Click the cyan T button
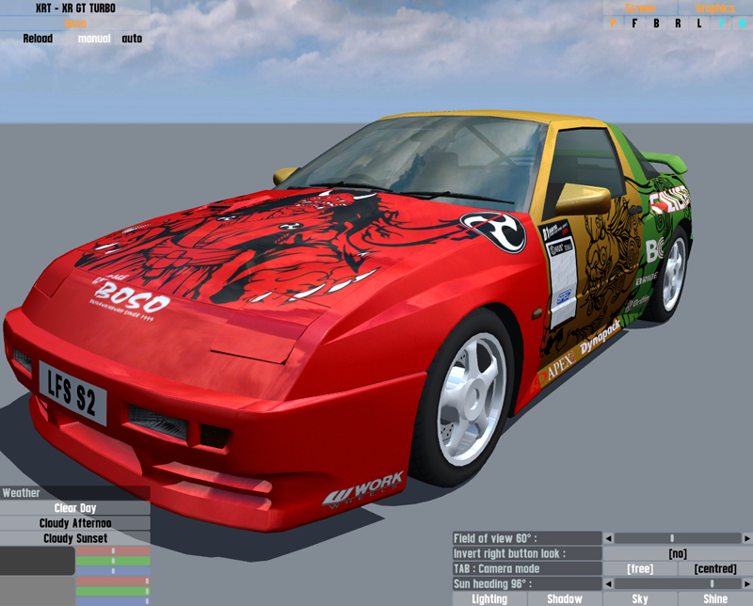The height and width of the screenshot is (606, 753). tap(721, 23)
